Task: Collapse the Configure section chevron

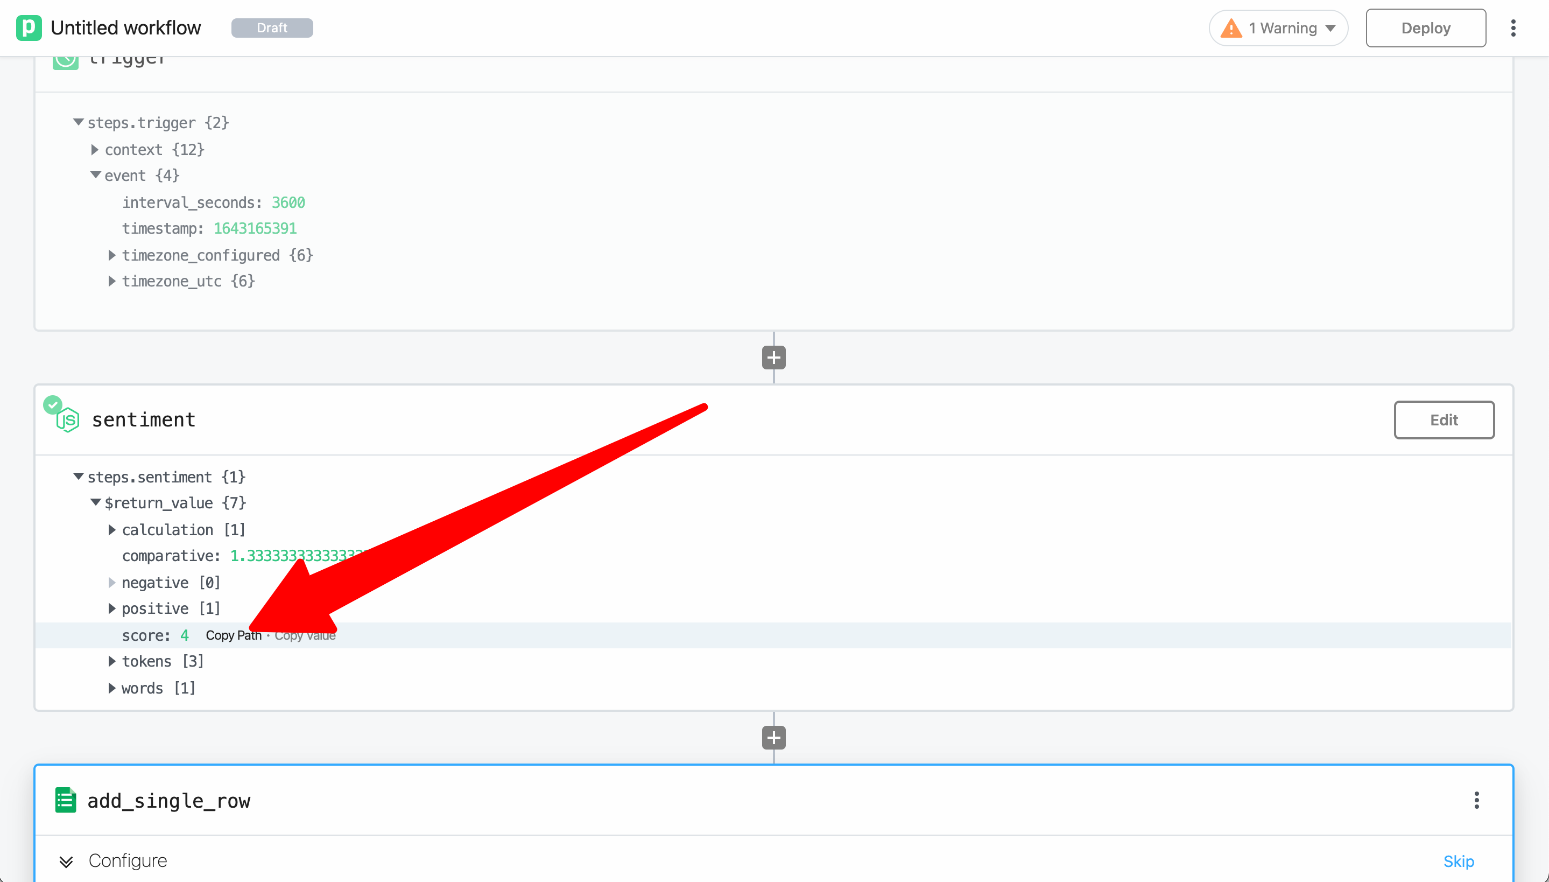Action: [66, 862]
